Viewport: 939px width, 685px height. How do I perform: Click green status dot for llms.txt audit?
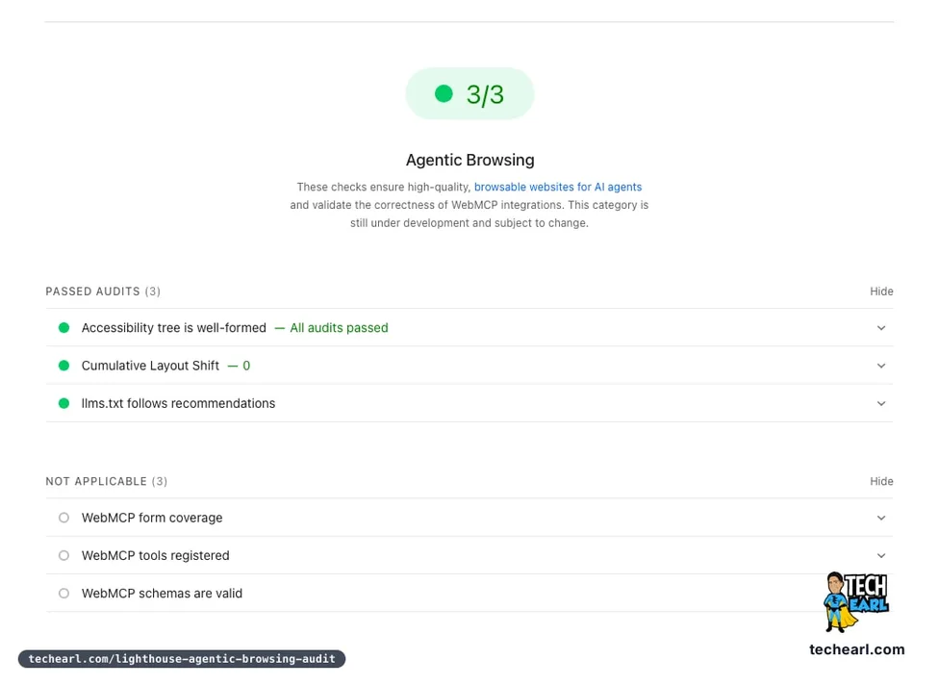click(x=63, y=403)
